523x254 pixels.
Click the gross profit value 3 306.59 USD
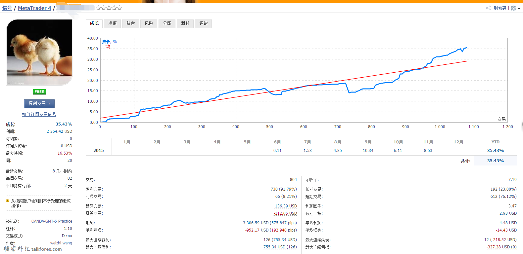coord(256,223)
